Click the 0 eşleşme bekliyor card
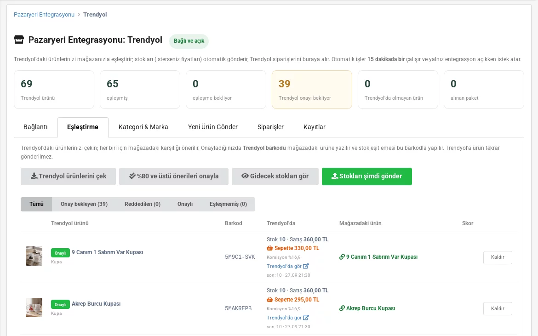 pyautogui.click(x=226, y=90)
